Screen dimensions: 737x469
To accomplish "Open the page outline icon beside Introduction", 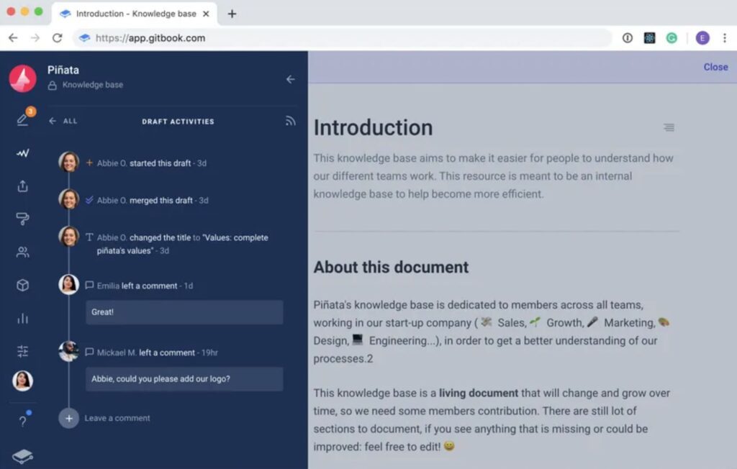I will [669, 127].
